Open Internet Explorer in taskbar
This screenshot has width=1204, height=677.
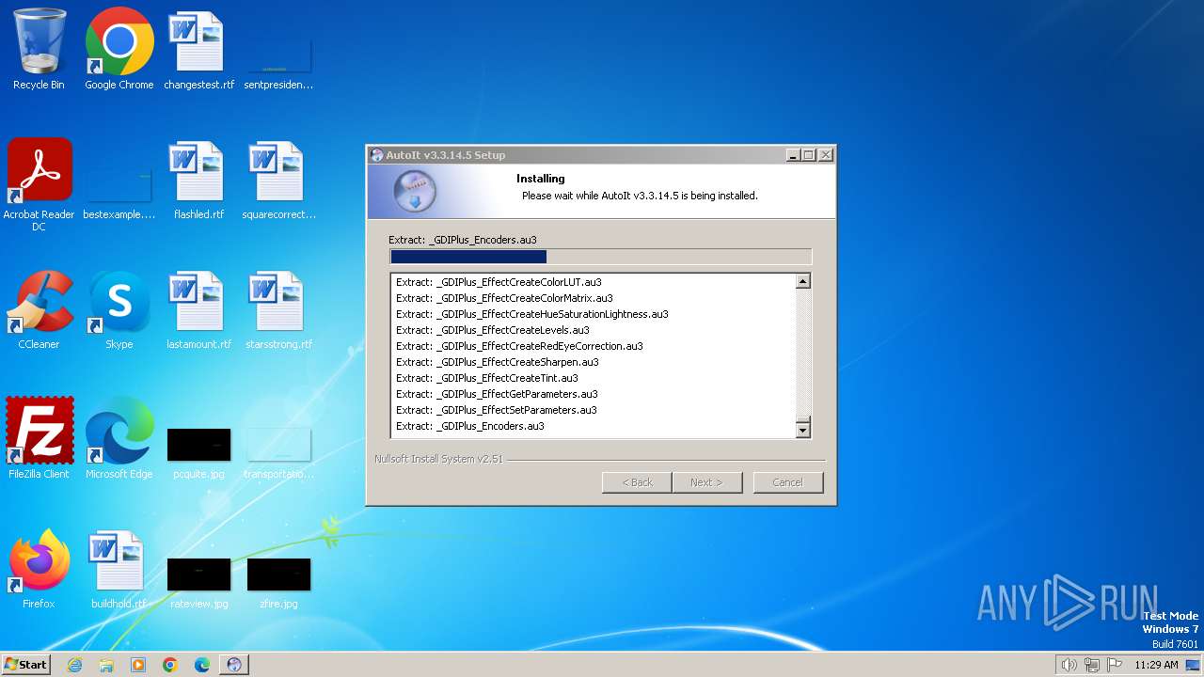pos(75,665)
